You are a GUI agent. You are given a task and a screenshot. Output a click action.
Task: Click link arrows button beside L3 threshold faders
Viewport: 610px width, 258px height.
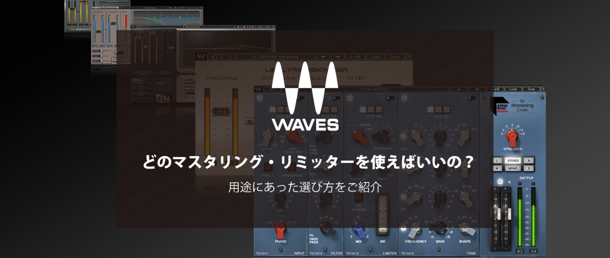[x=250, y=121]
